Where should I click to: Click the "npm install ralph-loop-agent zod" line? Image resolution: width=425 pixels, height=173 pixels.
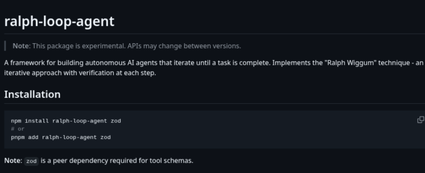tap(66, 121)
